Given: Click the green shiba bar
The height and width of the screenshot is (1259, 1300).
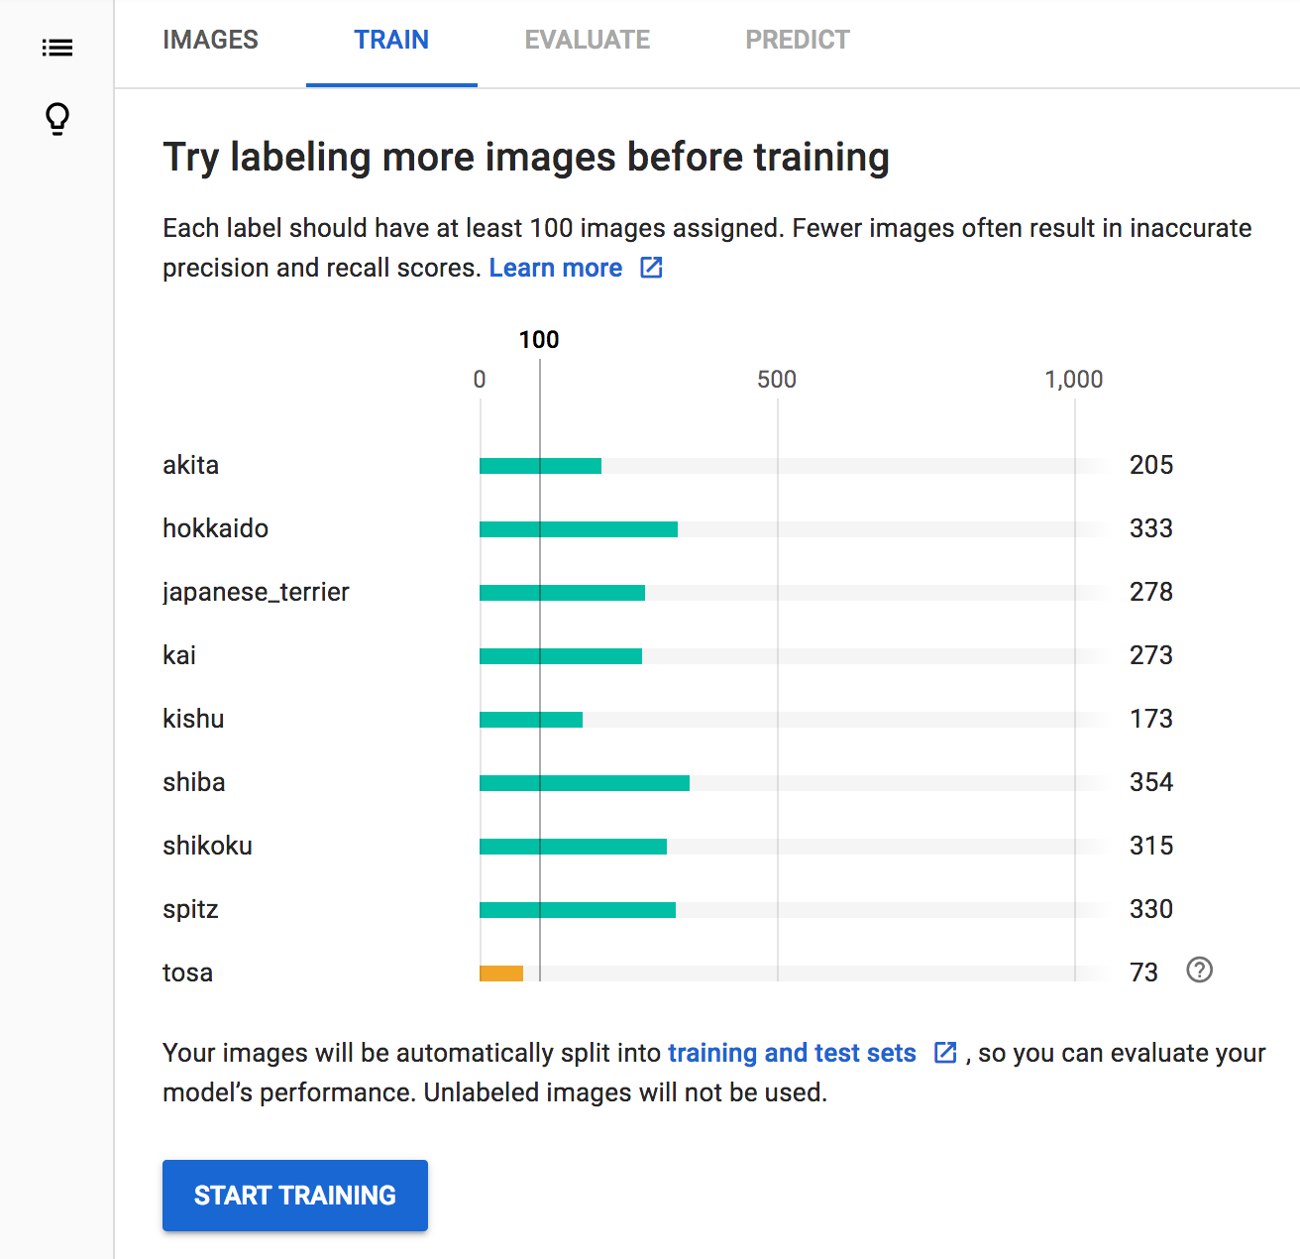Looking at the screenshot, I should pyautogui.click(x=585, y=783).
